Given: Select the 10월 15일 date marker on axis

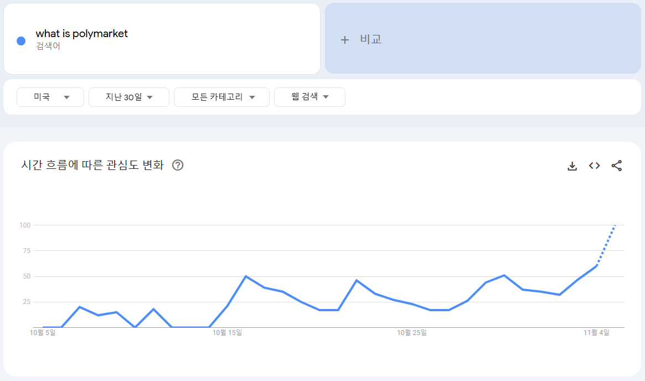Looking at the screenshot, I should coord(227,333).
